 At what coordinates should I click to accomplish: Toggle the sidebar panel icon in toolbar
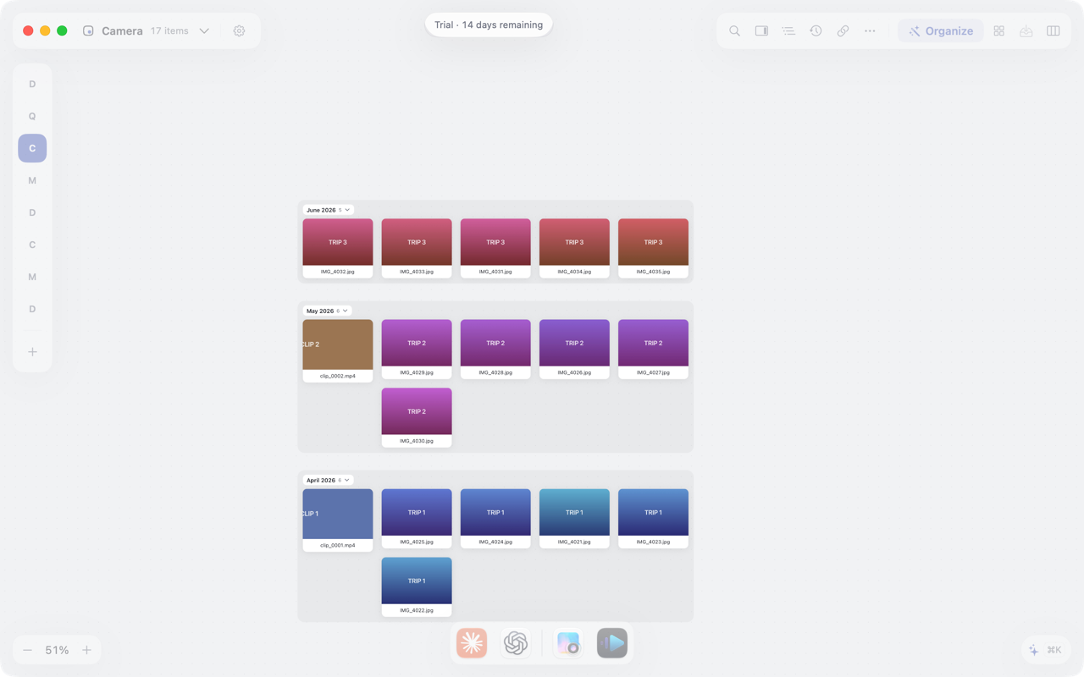(761, 31)
